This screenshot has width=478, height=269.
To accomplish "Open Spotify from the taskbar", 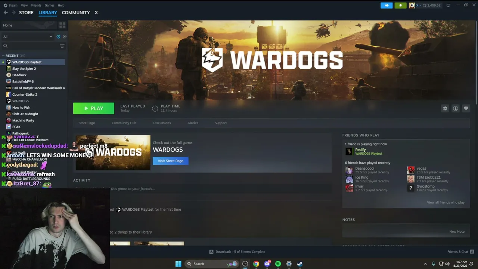I will (x=278, y=264).
